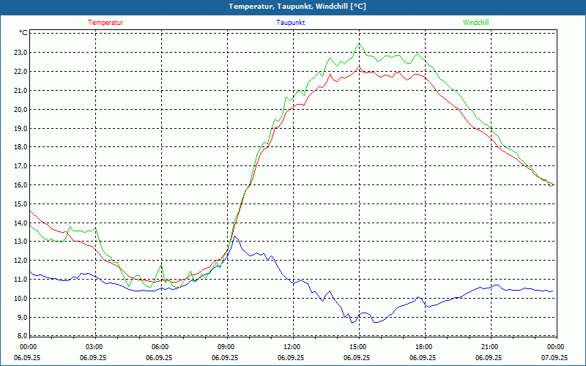This screenshot has width=586, height=366.
Task: Click the °C unit label on the y-axis
Action: point(23,33)
